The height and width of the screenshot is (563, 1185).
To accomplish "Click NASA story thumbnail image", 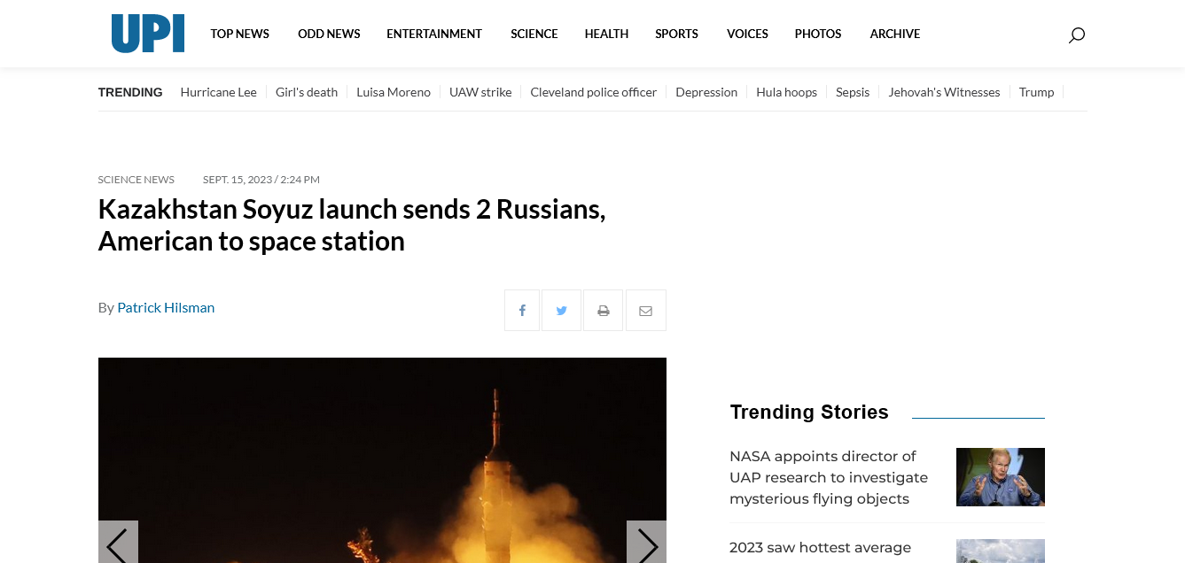I will click(x=1001, y=477).
